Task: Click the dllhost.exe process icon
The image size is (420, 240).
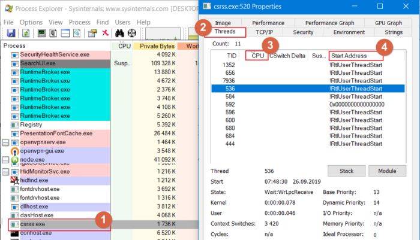Action: 15,207
